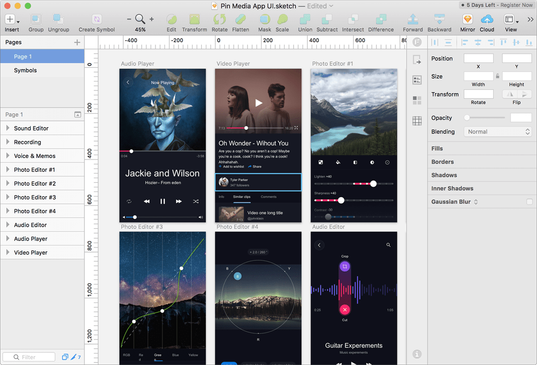Click the Cloud upload icon
Viewport: 537px width, 365px height.
tap(487, 20)
